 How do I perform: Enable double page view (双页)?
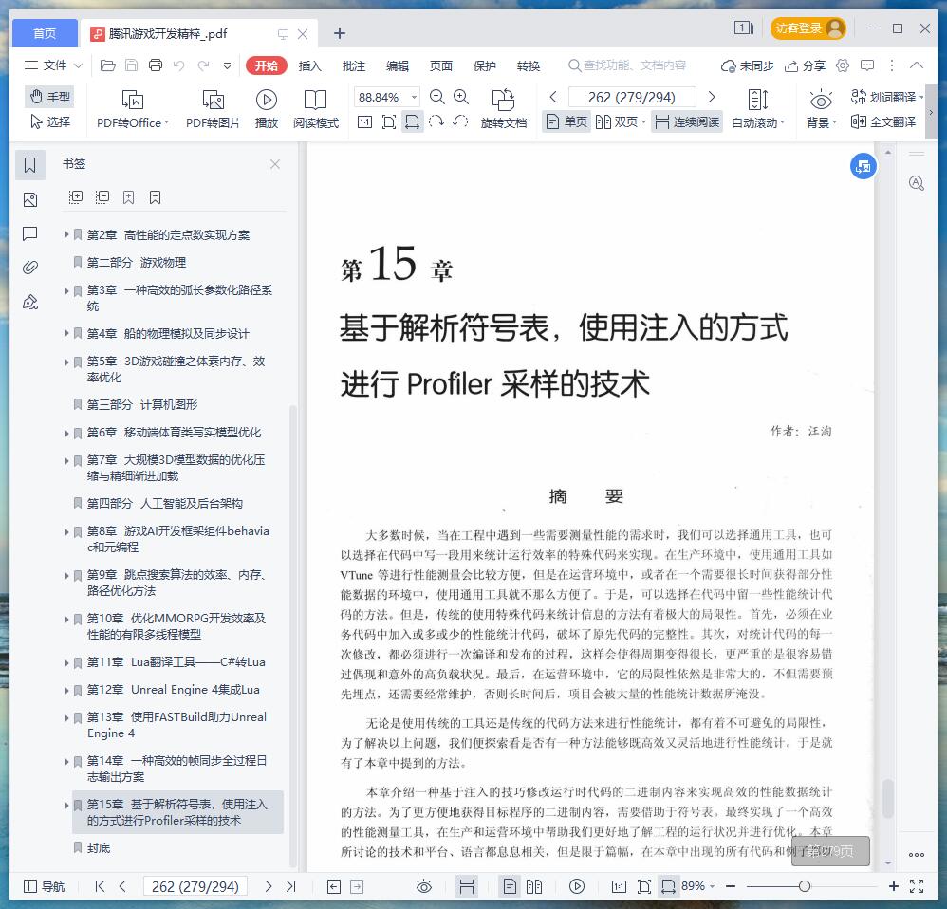(x=621, y=122)
